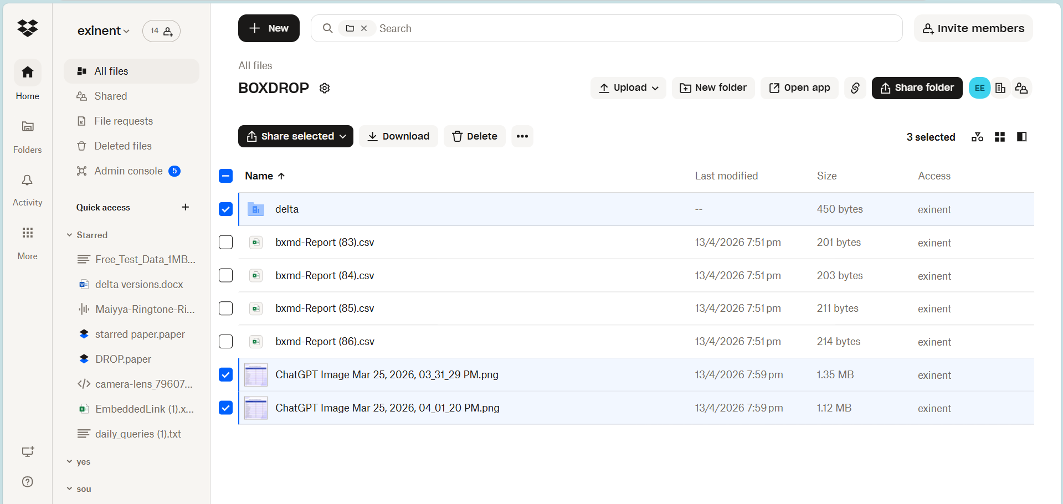Open the sort and organize icon
This screenshot has height=504, width=1063.
(x=977, y=136)
